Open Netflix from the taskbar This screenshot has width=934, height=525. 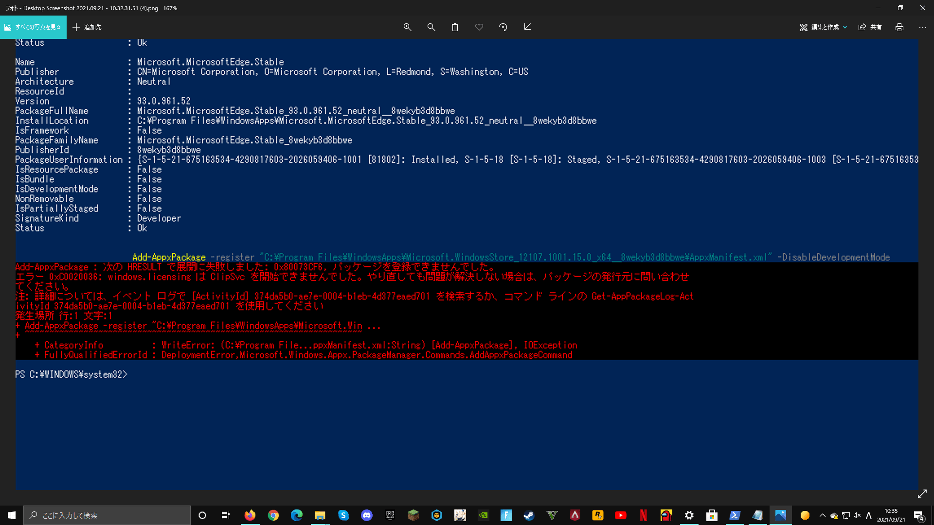644,515
